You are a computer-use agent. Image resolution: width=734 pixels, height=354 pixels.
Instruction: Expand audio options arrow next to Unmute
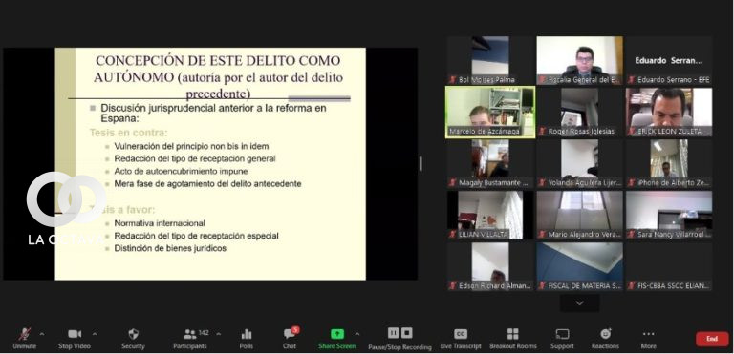[42, 334]
